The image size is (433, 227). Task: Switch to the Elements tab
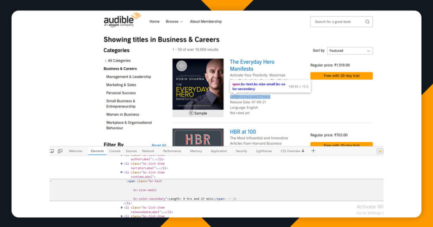point(97,151)
